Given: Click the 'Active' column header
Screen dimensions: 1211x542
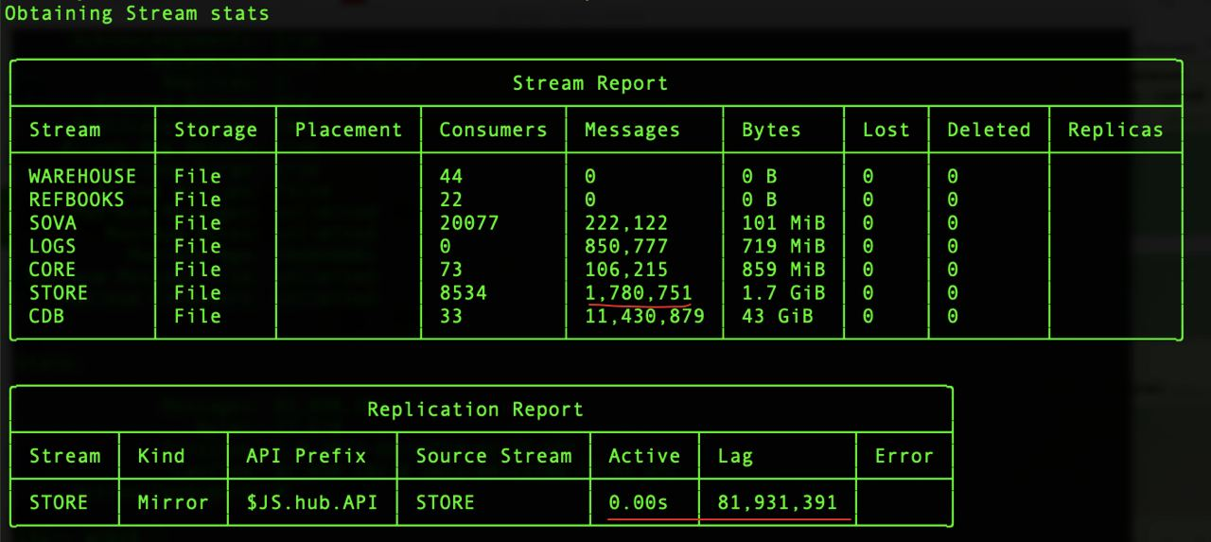Looking at the screenshot, I should tap(644, 456).
